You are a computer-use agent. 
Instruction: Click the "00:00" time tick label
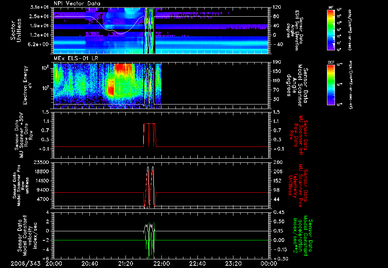pos(269,263)
